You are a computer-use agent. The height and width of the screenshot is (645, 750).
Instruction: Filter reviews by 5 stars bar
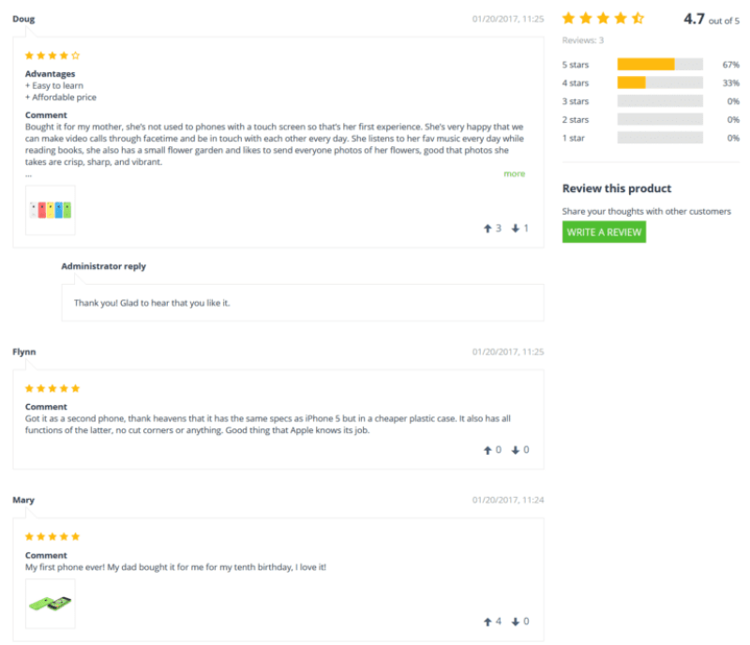pyautogui.click(x=659, y=65)
